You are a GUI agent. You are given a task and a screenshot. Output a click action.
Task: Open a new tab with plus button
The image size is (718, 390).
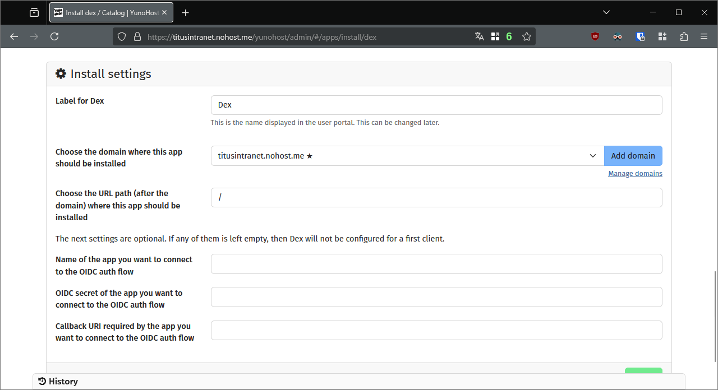pos(186,12)
